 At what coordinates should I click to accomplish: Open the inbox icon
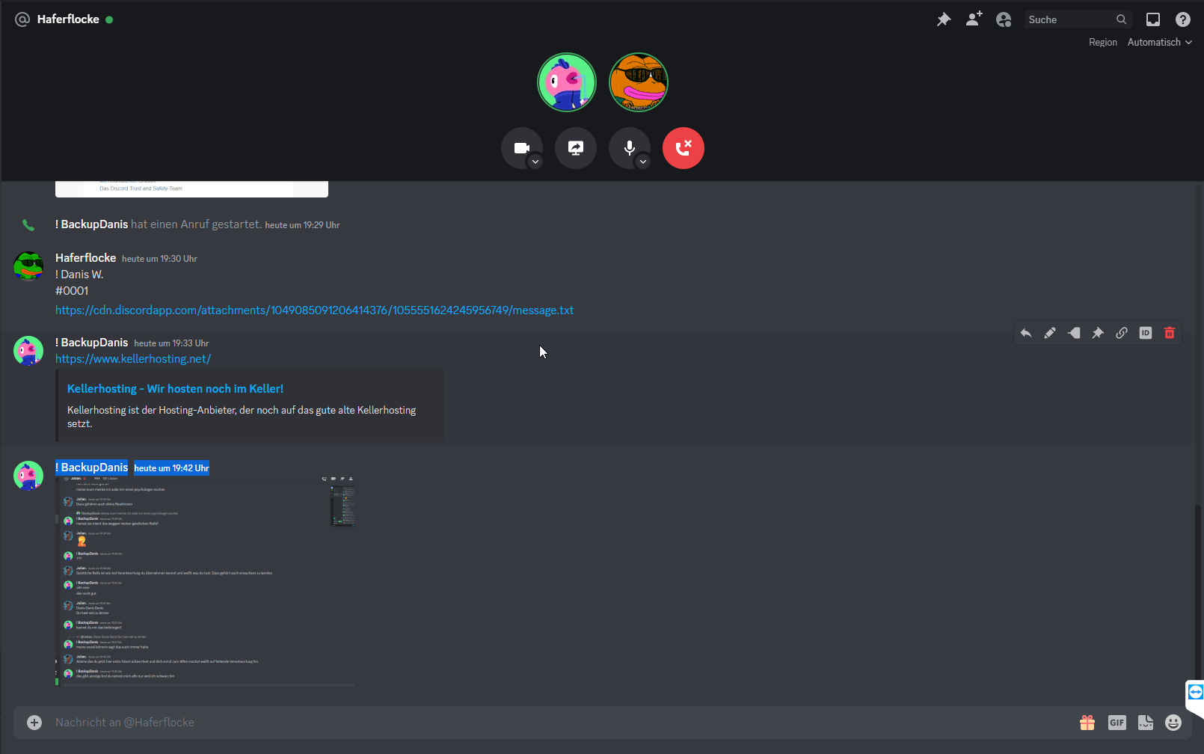(x=1153, y=19)
